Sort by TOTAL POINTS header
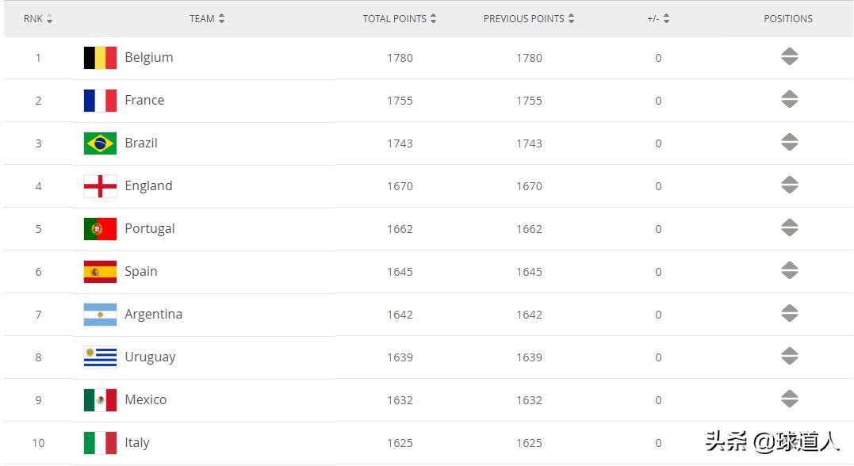 400,18
